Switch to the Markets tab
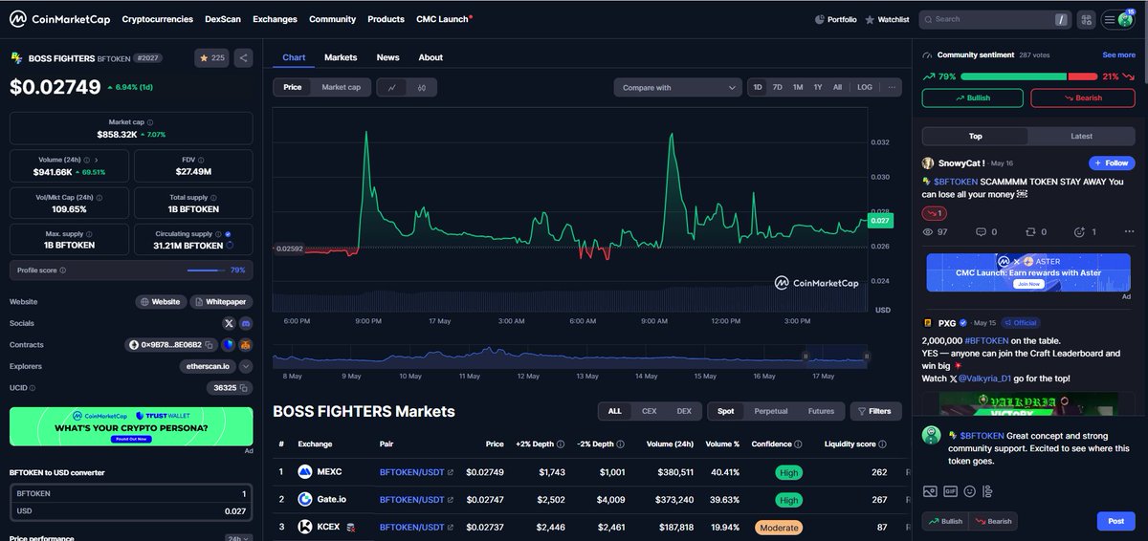The image size is (1148, 541). (341, 57)
